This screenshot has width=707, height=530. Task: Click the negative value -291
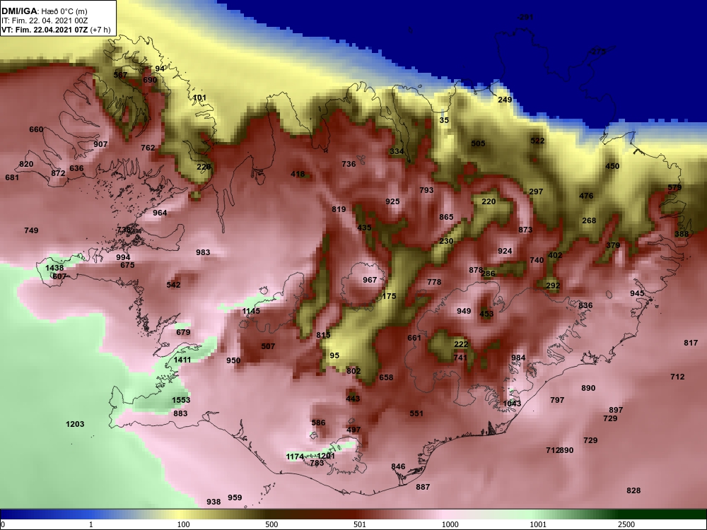pos(525,17)
